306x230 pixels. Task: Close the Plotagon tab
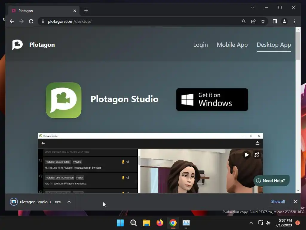tap(75, 11)
